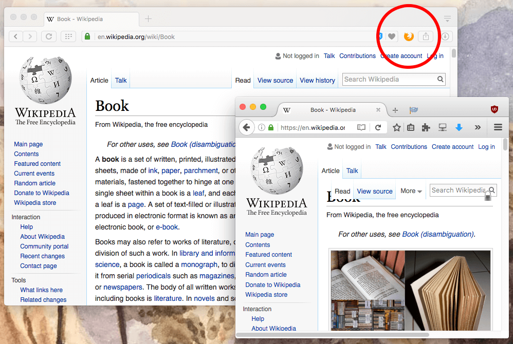Reload the page in Opera window

49,36
